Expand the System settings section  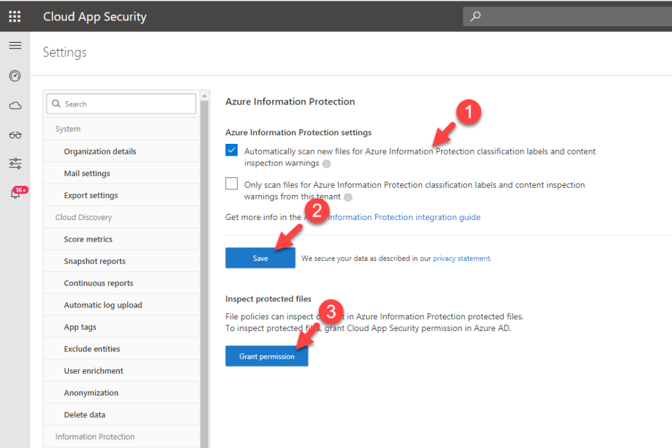click(68, 129)
